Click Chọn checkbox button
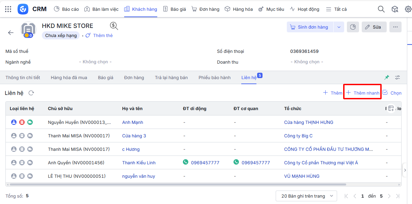The width and height of the screenshot is (412, 204). coord(392,93)
